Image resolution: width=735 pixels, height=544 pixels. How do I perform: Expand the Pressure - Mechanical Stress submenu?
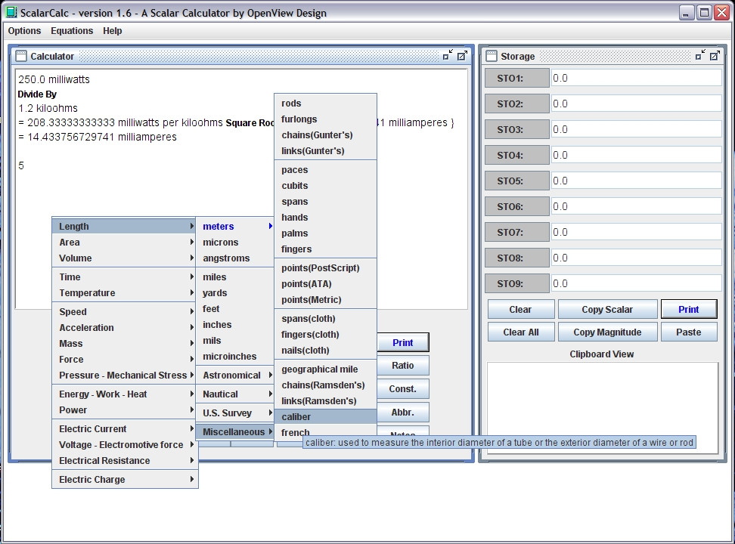(124, 376)
